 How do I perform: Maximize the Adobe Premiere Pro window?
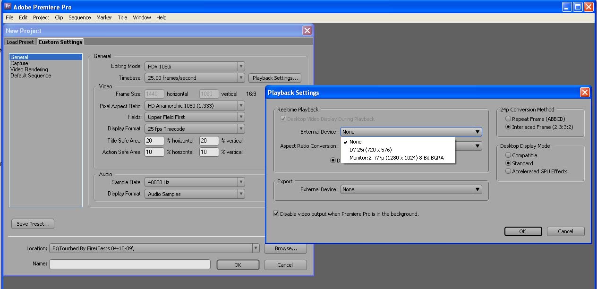point(578,7)
